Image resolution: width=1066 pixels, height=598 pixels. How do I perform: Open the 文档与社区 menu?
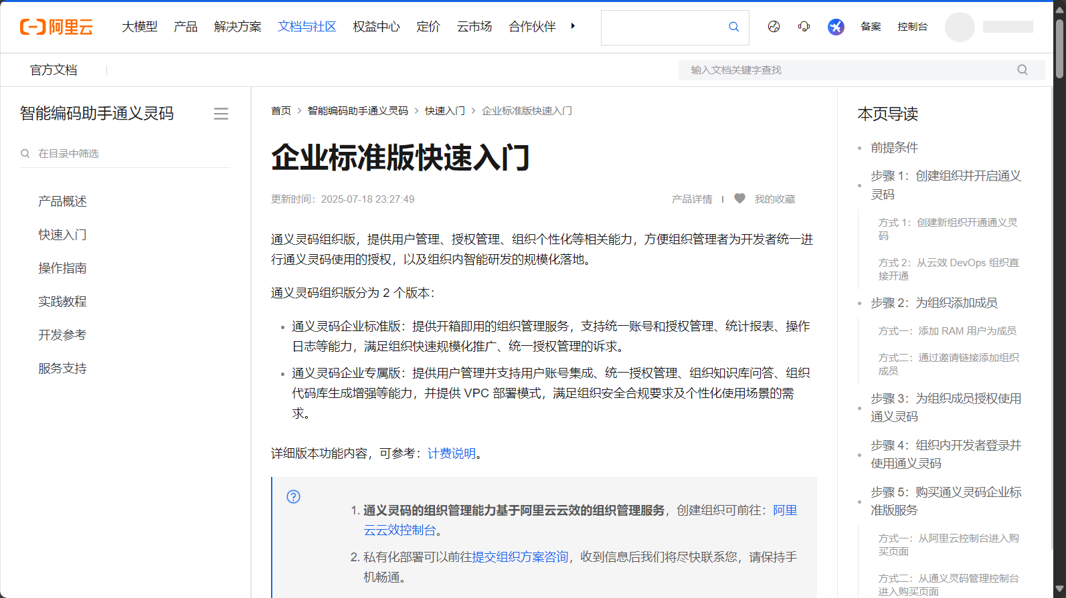pyautogui.click(x=306, y=27)
